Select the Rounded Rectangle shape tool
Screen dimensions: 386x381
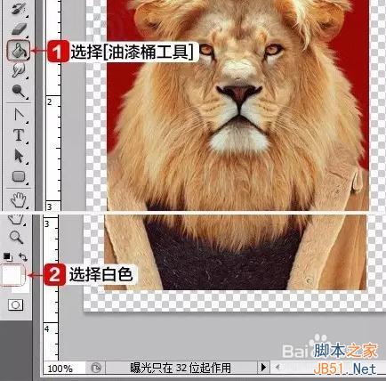19,176
